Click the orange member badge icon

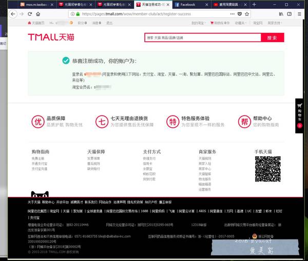point(71,23)
